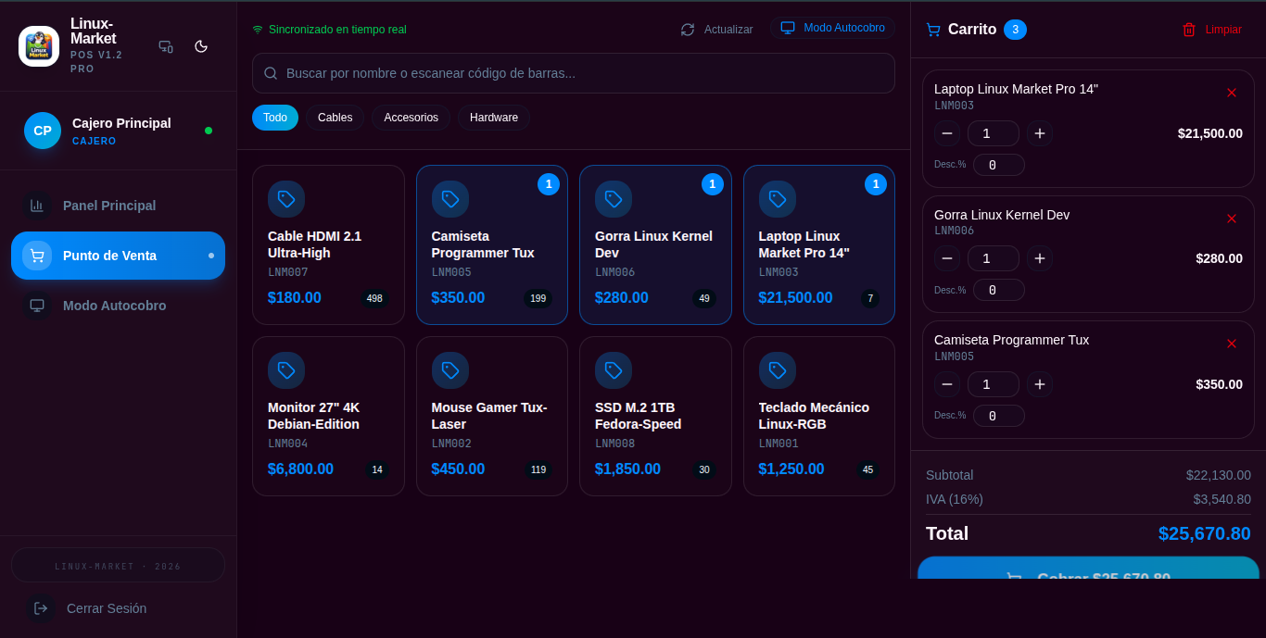
Task: Filter products by Hardware
Action: pyautogui.click(x=494, y=118)
